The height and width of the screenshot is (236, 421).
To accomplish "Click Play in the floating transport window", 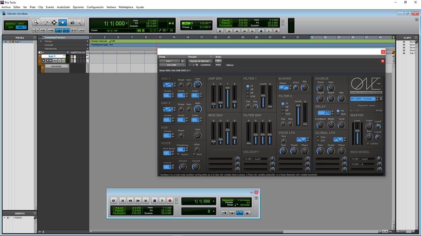I will pyautogui.click(x=162, y=201).
